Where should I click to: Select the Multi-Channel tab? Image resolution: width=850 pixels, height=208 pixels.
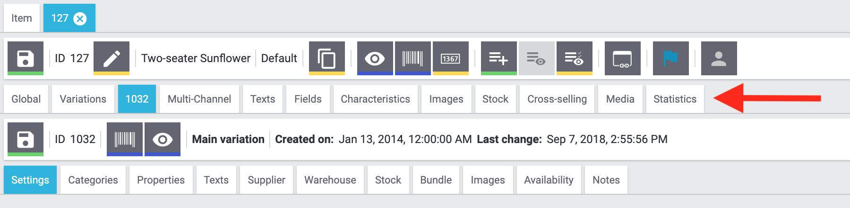(199, 99)
